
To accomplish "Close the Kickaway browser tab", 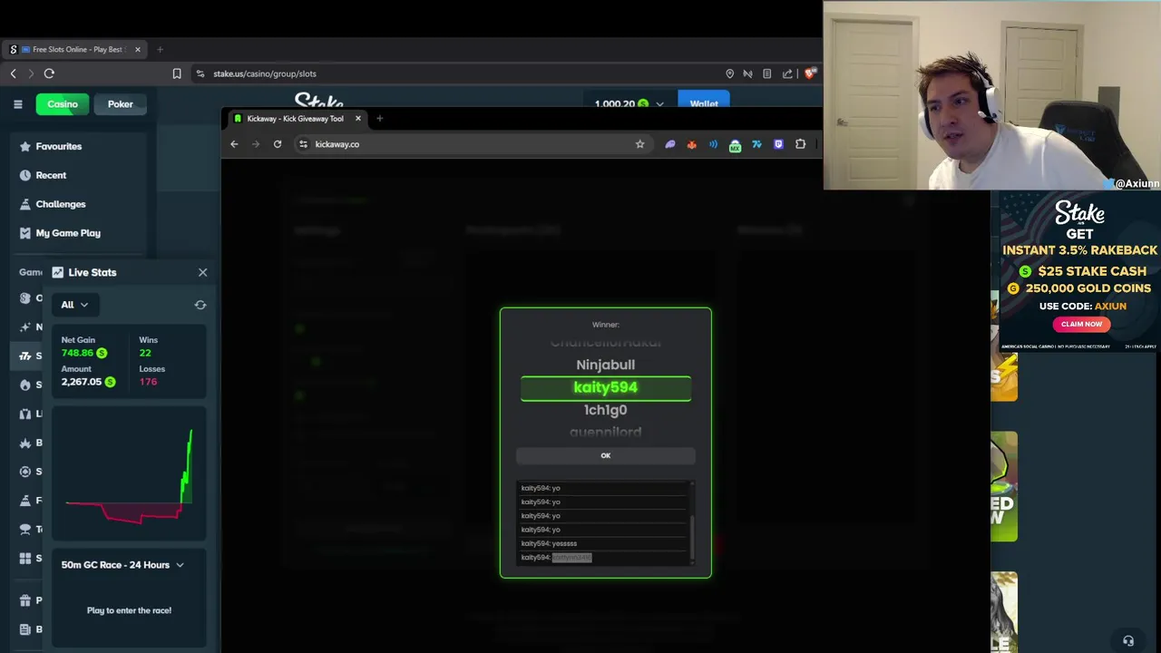I will point(357,119).
